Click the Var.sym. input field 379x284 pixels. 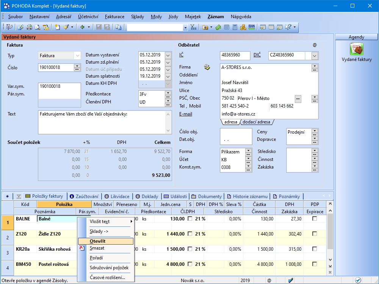click(x=60, y=86)
